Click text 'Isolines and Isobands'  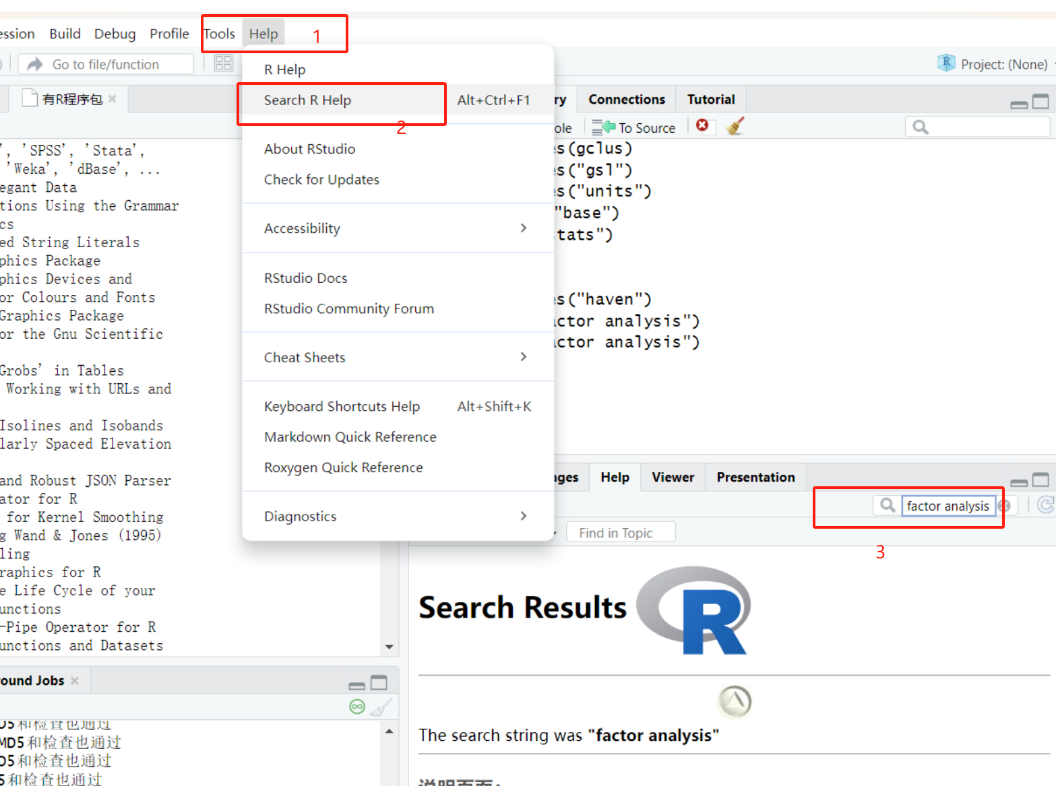(x=82, y=426)
